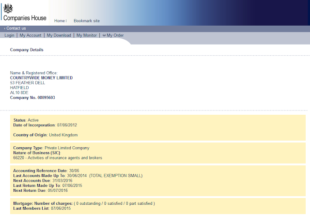This screenshot has height=215, width=310.
Task: Click the TOTAL EXEMPTION SMALL text
Action: click(116, 176)
